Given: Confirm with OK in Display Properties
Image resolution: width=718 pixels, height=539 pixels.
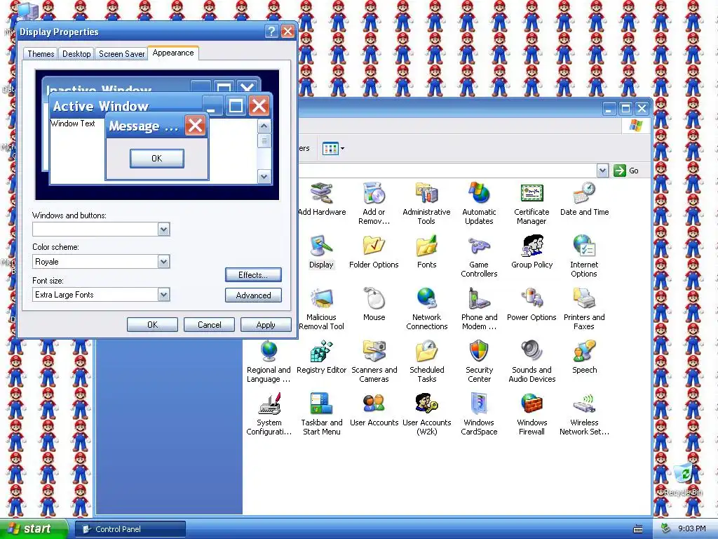Looking at the screenshot, I should pyautogui.click(x=152, y=324).
